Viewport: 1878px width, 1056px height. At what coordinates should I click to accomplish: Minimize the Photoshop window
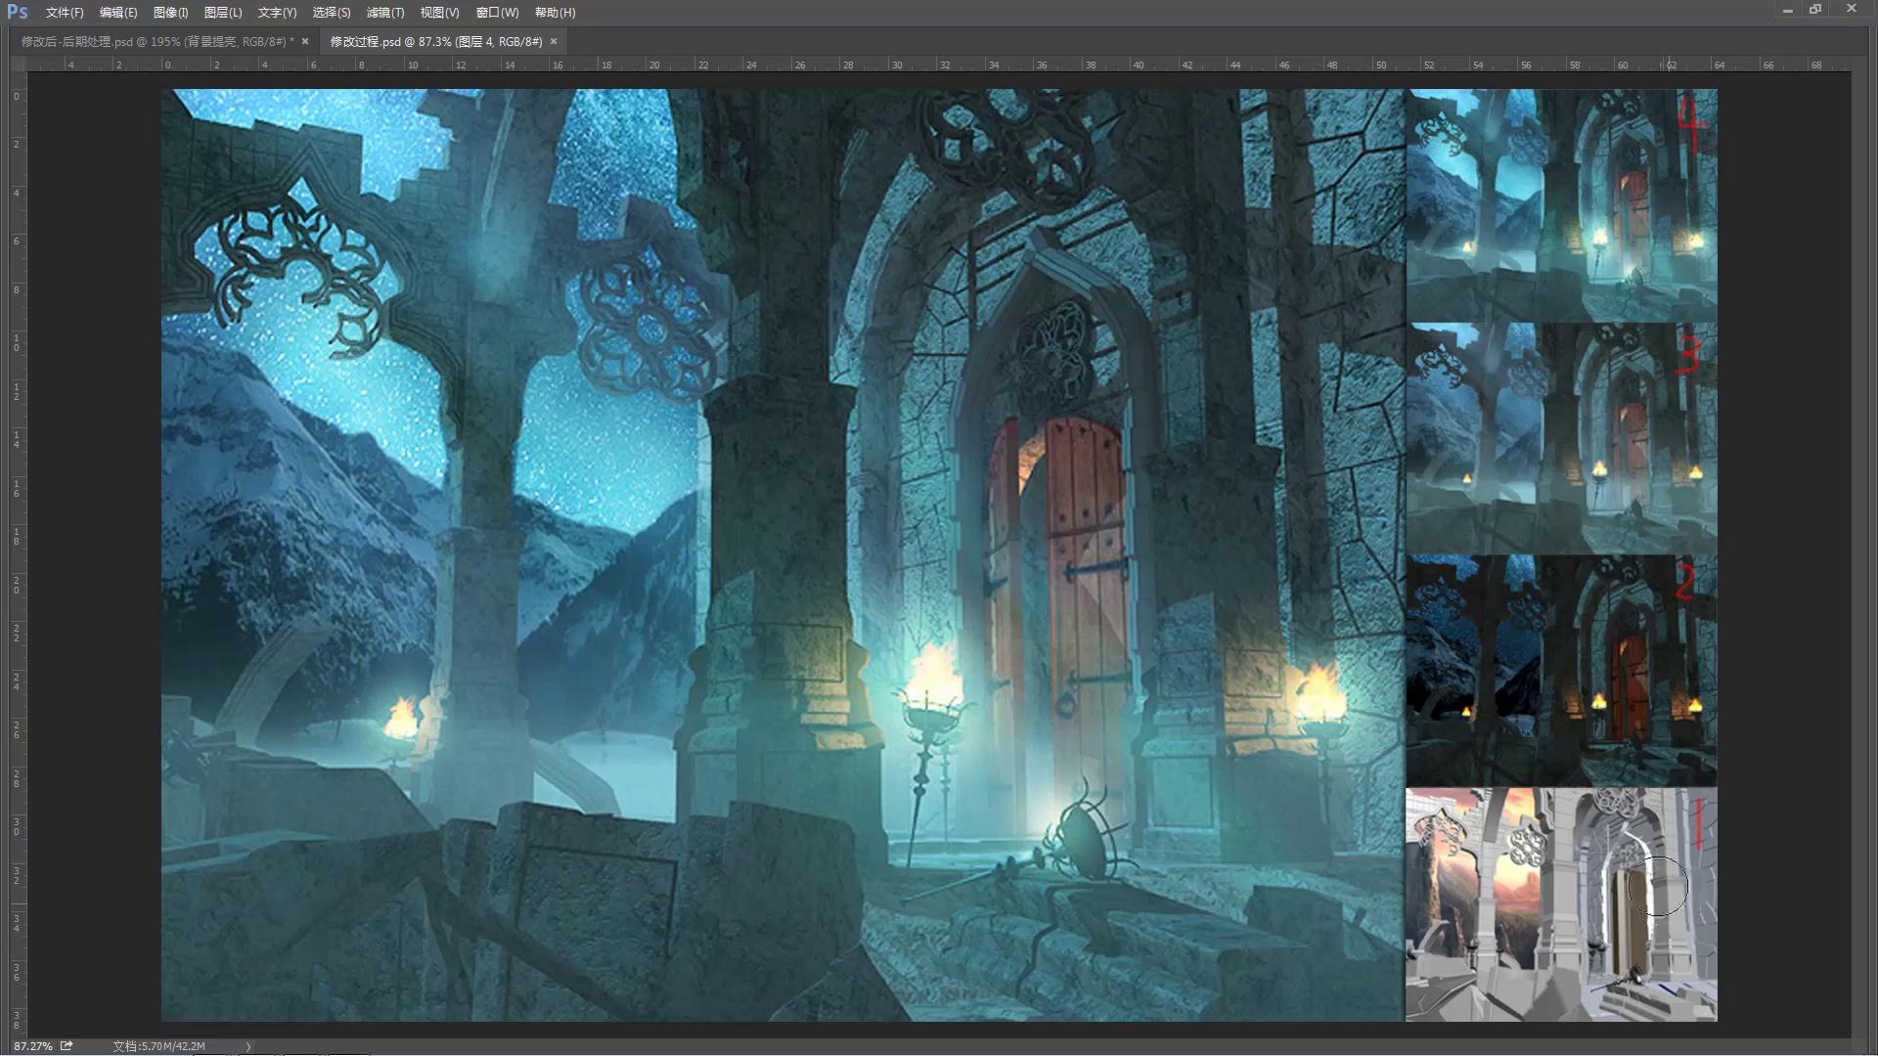pyautogui.click(x=1787, y=10)
